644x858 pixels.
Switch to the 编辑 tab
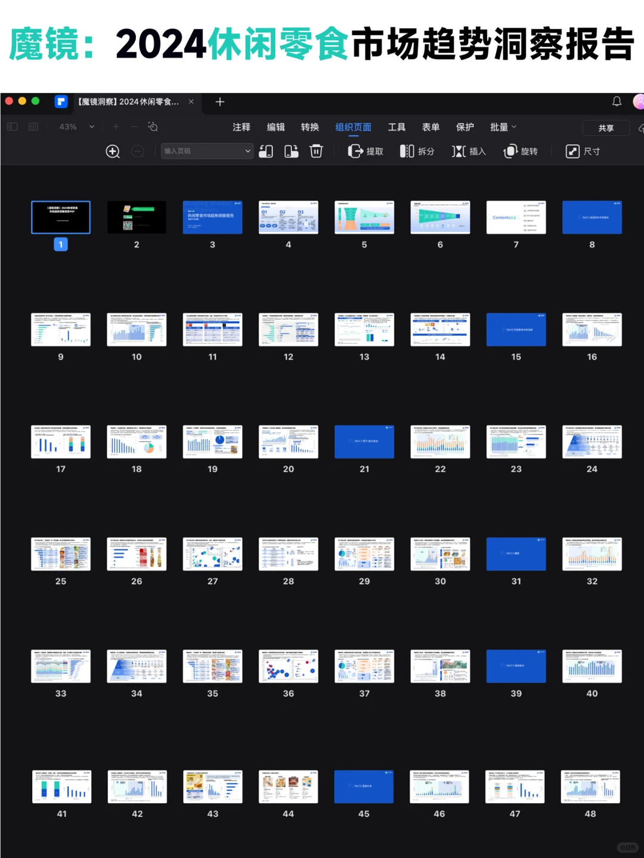275,127
